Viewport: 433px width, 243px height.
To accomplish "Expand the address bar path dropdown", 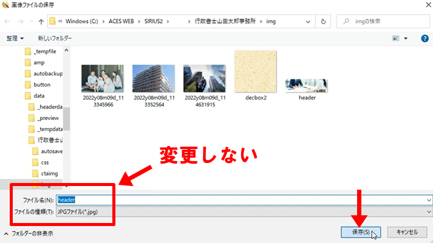I will point(308,22).
